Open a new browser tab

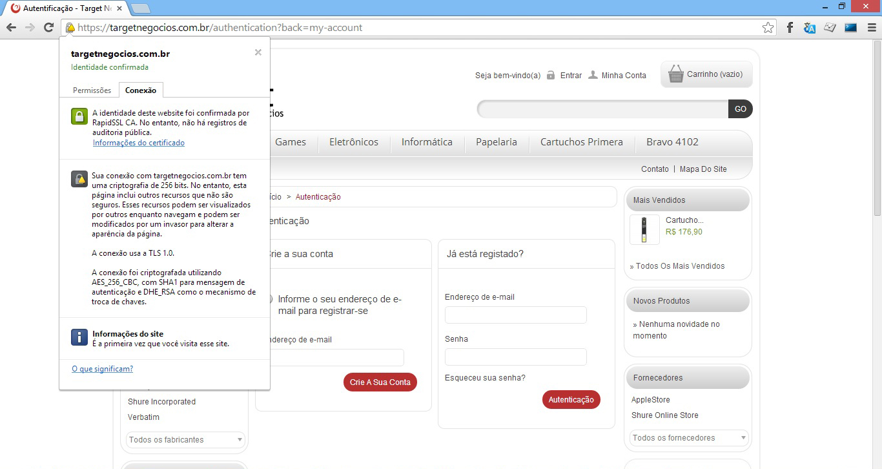coord(141,8)
